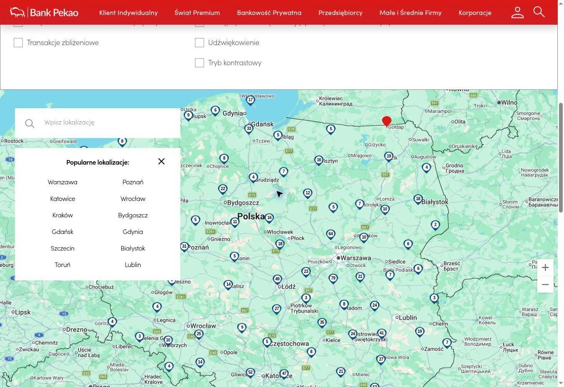Open Świat Premium menu
The height and width of the screenshot is (387, 564).
coord(197,13)
